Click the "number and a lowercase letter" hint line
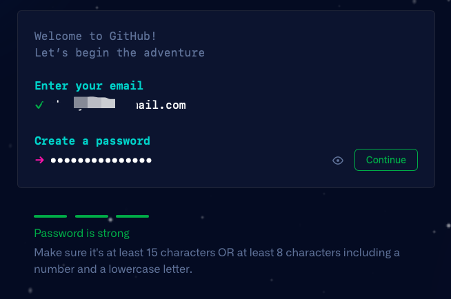The image size is (451, 299). (x=113, y=269)
